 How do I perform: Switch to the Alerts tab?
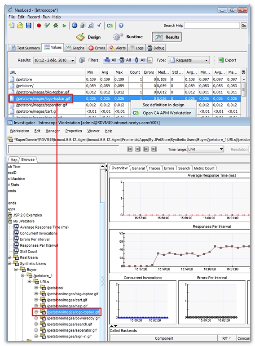click(x=118, y=48)
